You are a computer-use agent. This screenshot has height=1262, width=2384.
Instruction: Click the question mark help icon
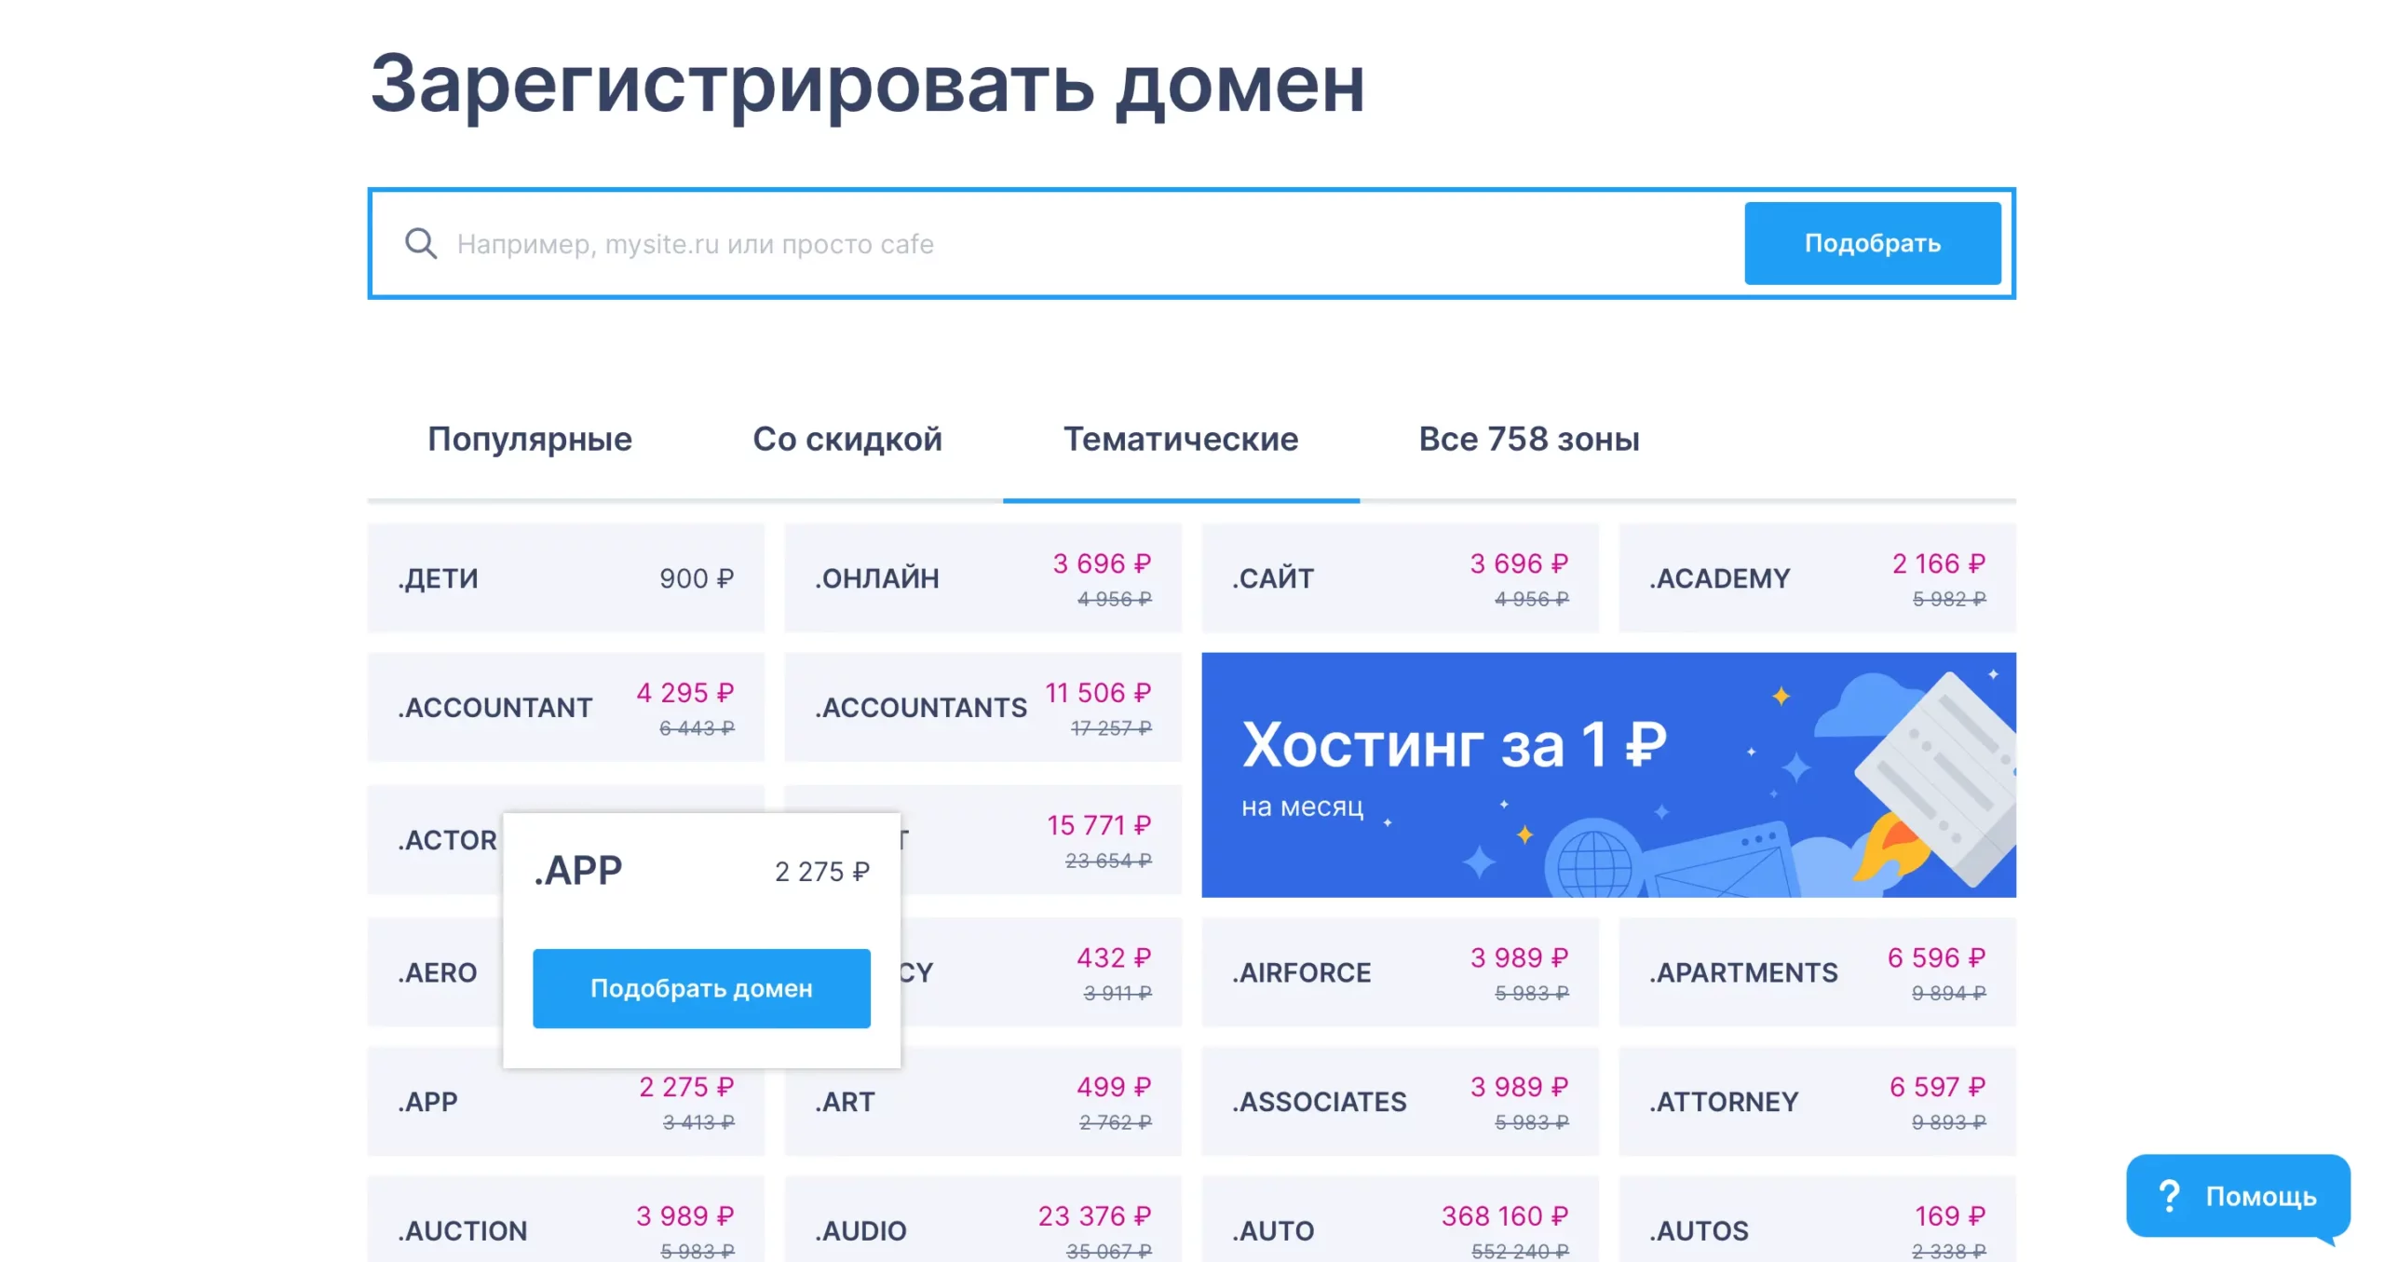pyautogui.click(x=2169, y=1195)
